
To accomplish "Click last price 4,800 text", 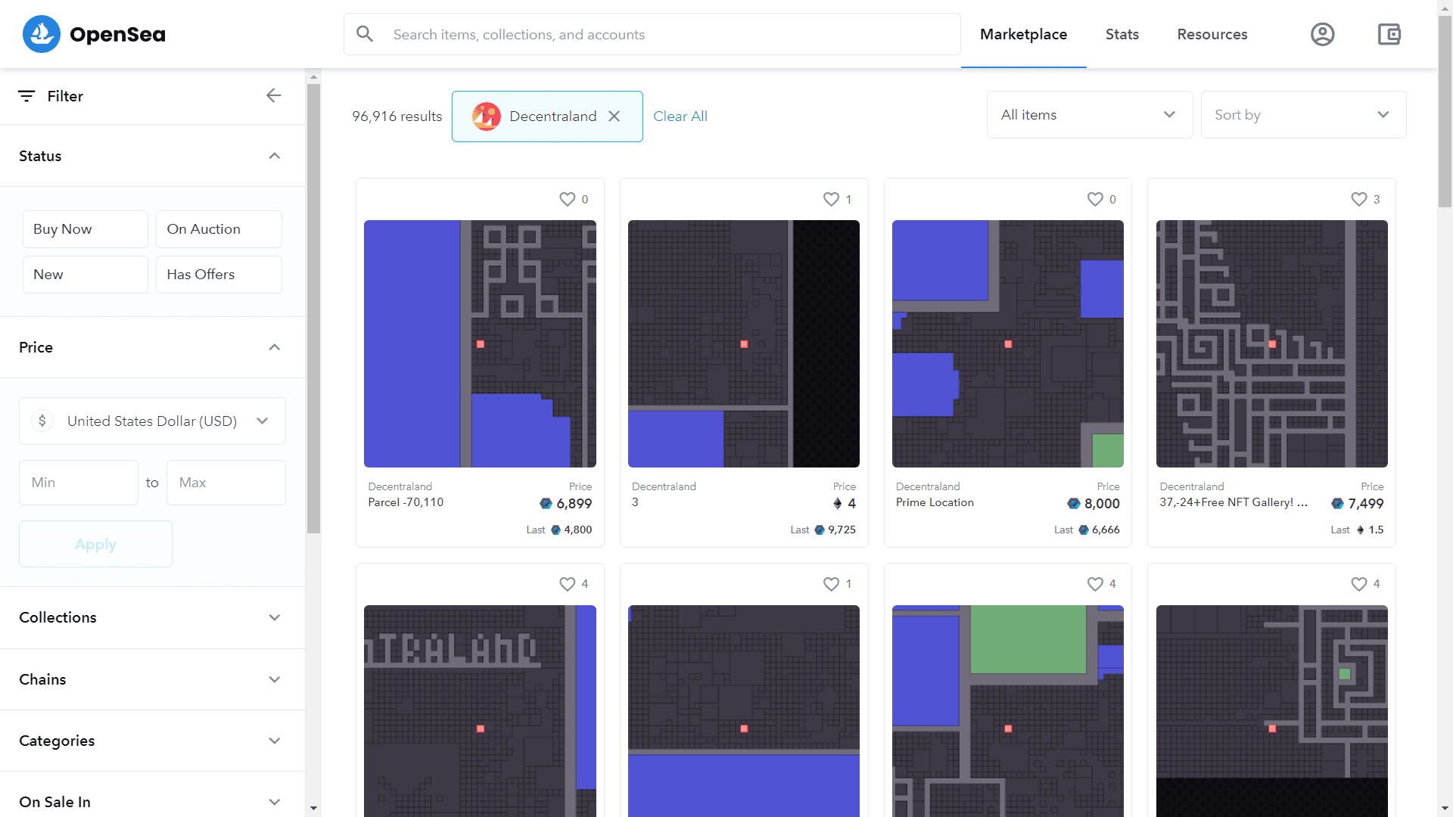I will 577,530.
